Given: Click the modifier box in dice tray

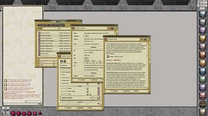Looking at the screenshot, I should click(6, 113).
